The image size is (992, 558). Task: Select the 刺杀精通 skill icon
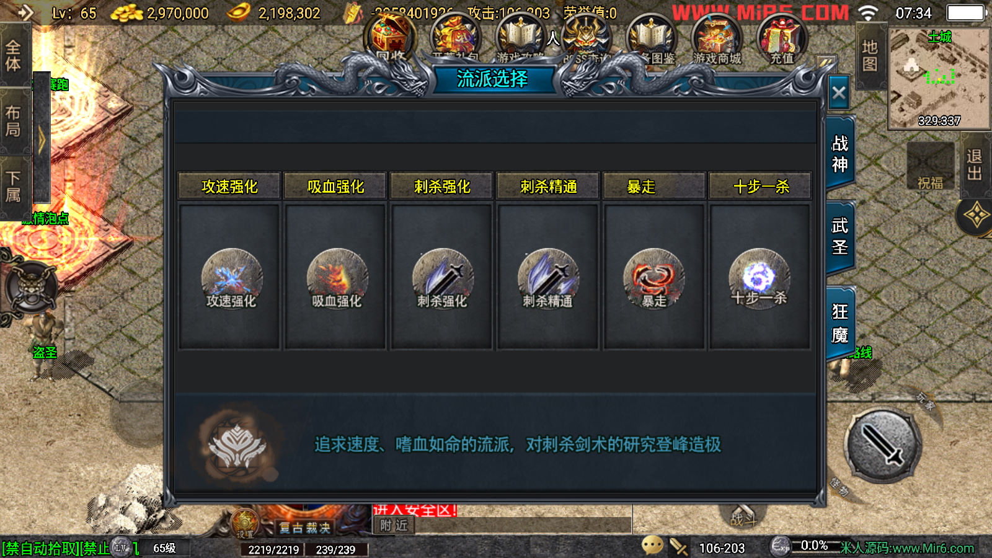pyautogui.click(x=547, y=278)
